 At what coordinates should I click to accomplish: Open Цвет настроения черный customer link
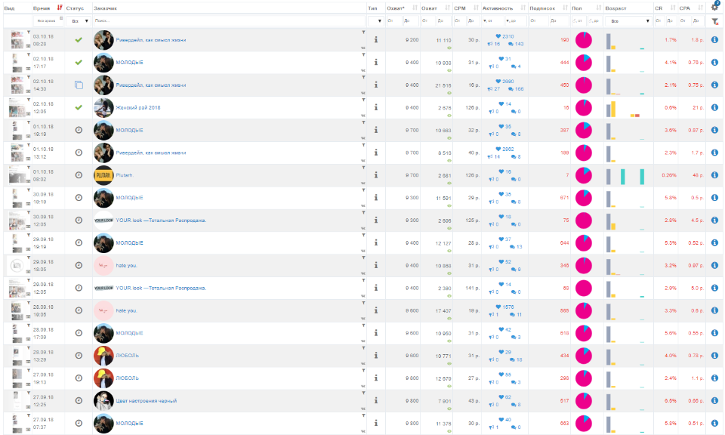point(146,401)
